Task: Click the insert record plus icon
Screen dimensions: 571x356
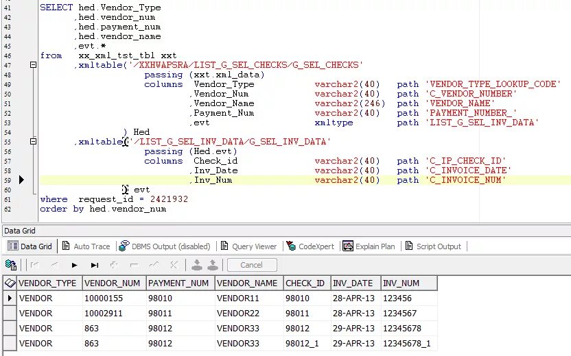Action: click(x=114, y=265)
